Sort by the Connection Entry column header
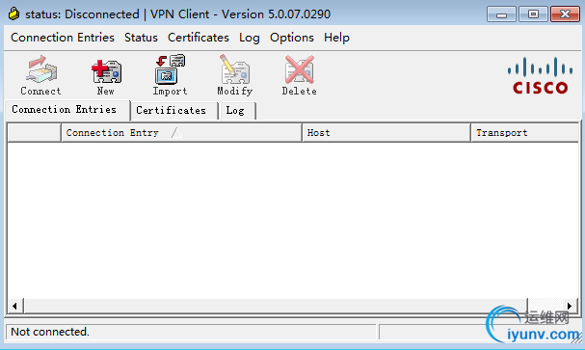 181,132
